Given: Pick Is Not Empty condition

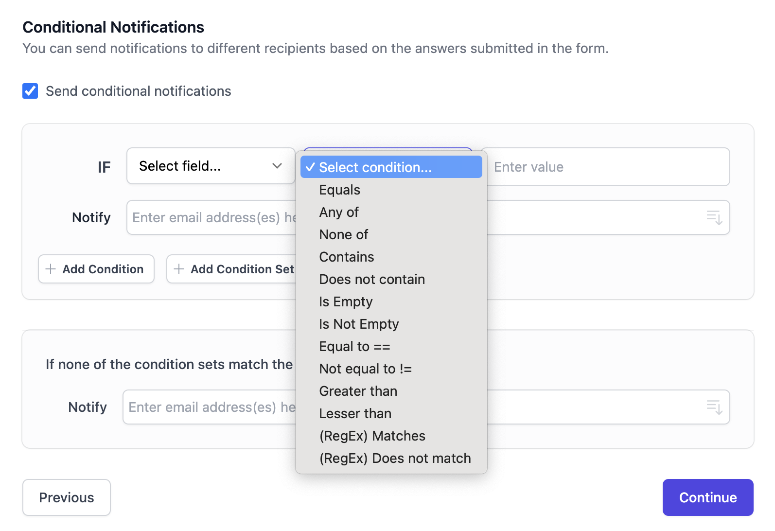Looking at the screenshot, I should [x=359, y=324].
